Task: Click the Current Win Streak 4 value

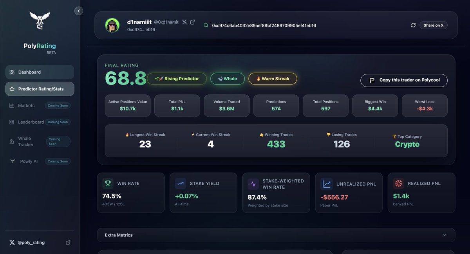Action: coord(211,144)
